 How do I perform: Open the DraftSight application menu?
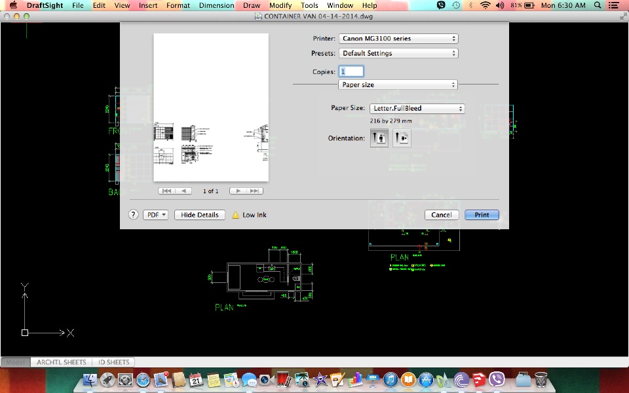click(45, 5)
